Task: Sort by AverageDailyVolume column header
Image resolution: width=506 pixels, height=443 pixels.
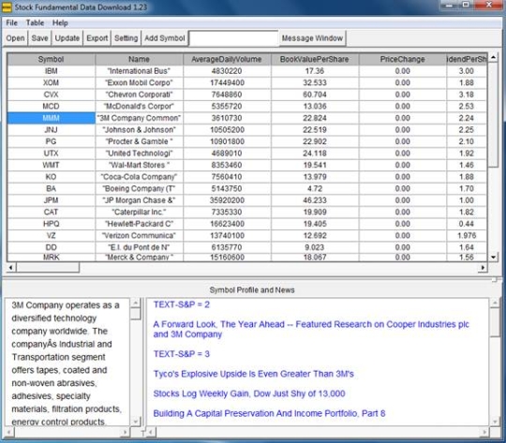Action: point(227,59)
